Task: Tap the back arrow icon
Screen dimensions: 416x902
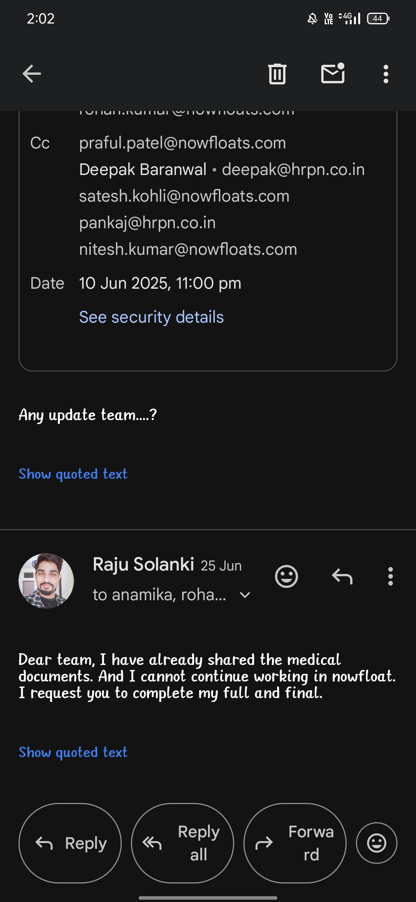Action: pyautogui.click(x=32, y=74)
